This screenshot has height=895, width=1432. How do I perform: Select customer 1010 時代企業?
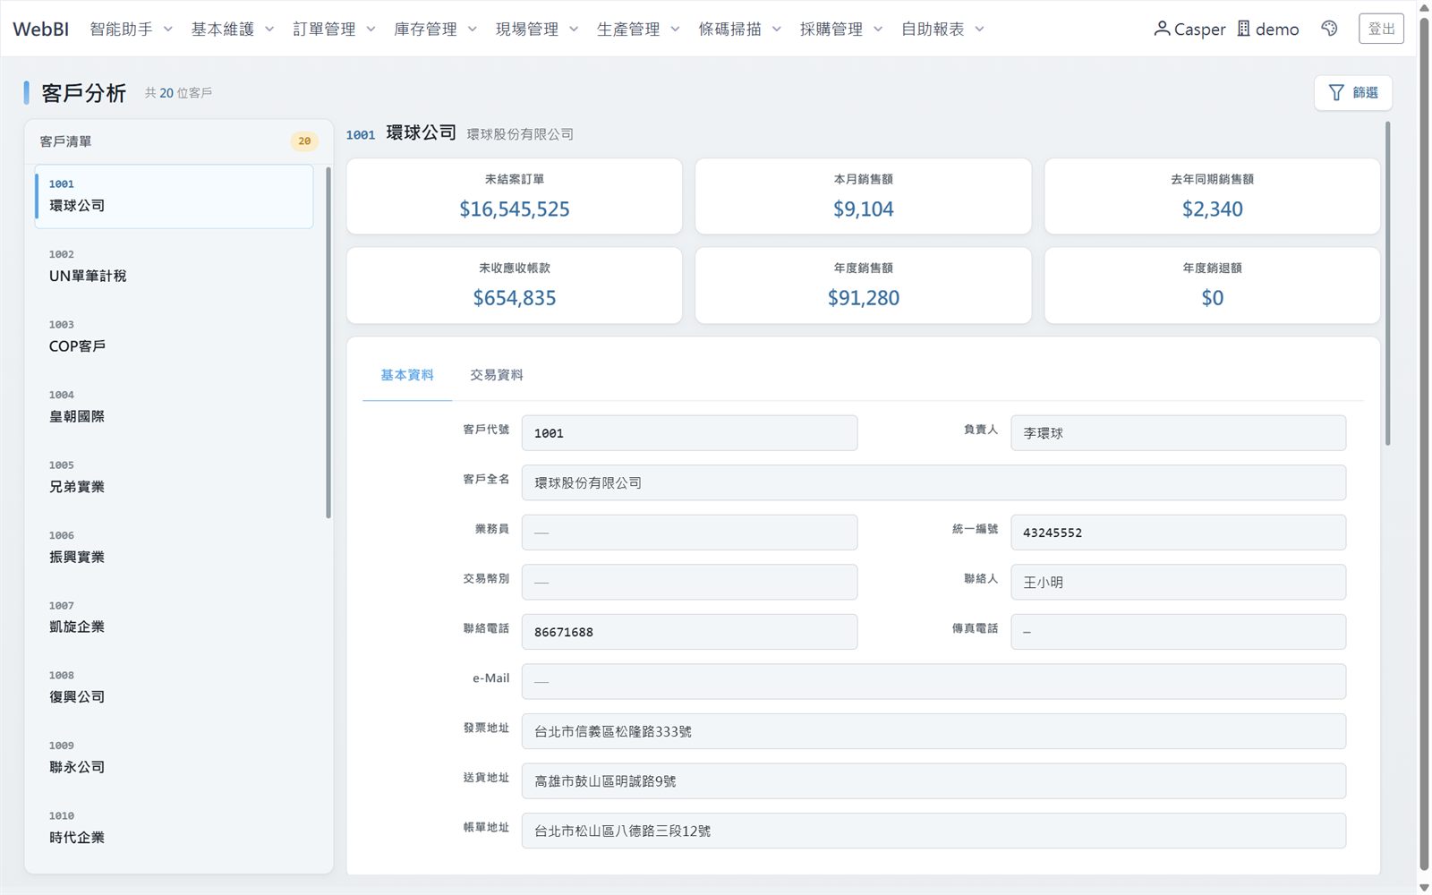click(x=175, y=828)
